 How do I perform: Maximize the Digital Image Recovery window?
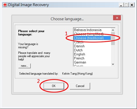126,5
